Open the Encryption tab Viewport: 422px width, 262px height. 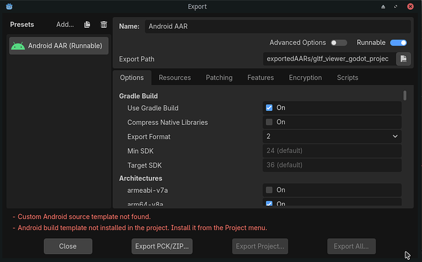(305, 78)
